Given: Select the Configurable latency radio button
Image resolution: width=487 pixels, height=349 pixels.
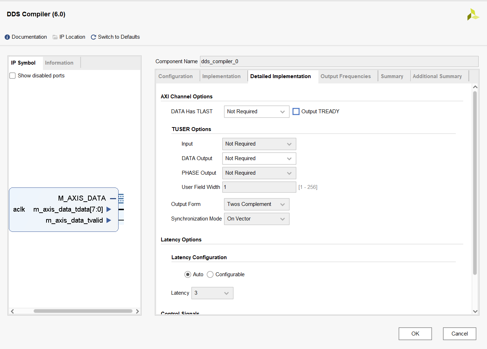Looking at the screenshot, I should click(210, 274).
